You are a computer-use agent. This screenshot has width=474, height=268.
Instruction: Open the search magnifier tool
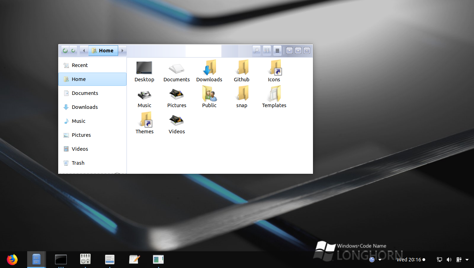[257, 51]
